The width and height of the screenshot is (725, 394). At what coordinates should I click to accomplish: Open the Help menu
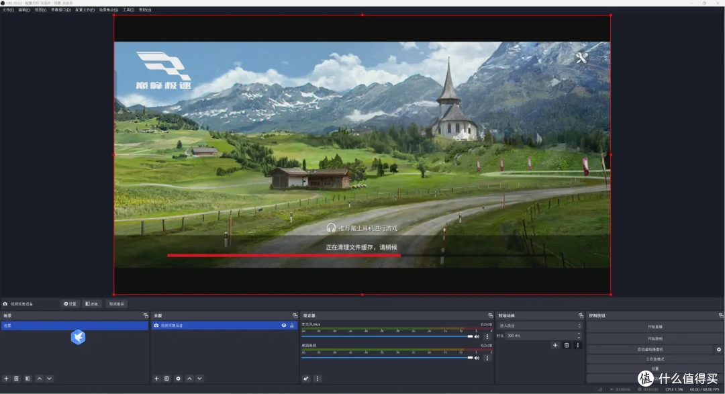(145, 9)
